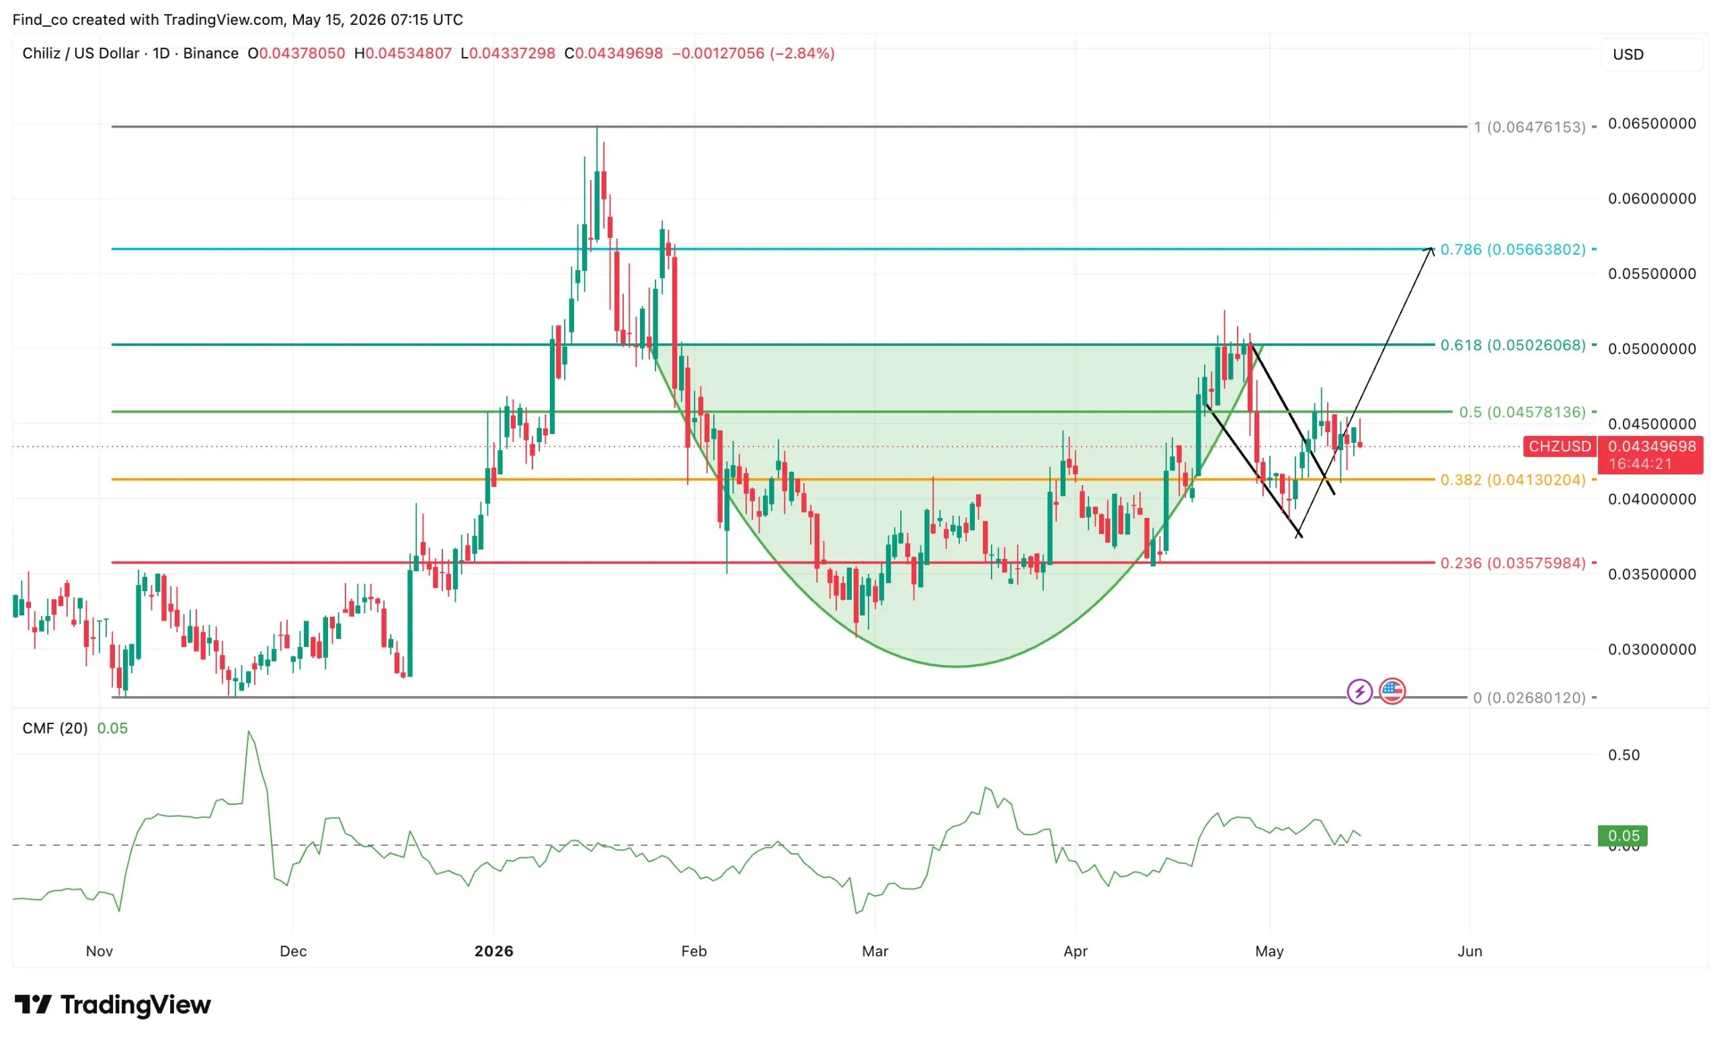Click the 0.05000000 price axis value

click(x=1652, y=349)
